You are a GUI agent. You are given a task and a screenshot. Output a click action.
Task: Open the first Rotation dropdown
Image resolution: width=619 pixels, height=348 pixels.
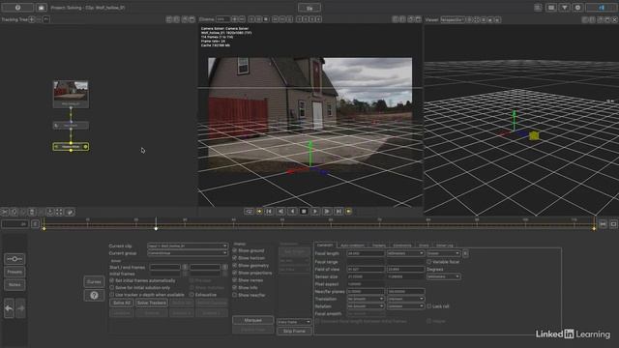pyautogui.click(x=366, y=306)
